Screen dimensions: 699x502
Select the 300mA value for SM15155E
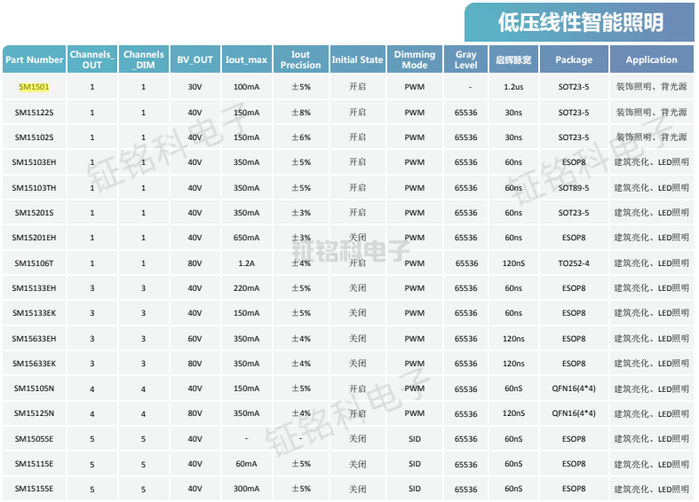coord(246,489)
